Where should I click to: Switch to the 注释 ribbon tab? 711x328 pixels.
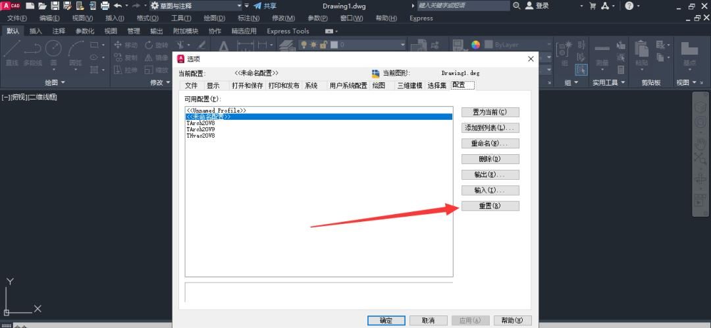(x=59, y=31)
